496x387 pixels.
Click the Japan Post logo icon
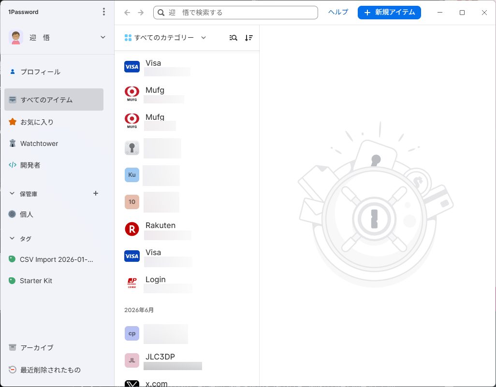132,283
